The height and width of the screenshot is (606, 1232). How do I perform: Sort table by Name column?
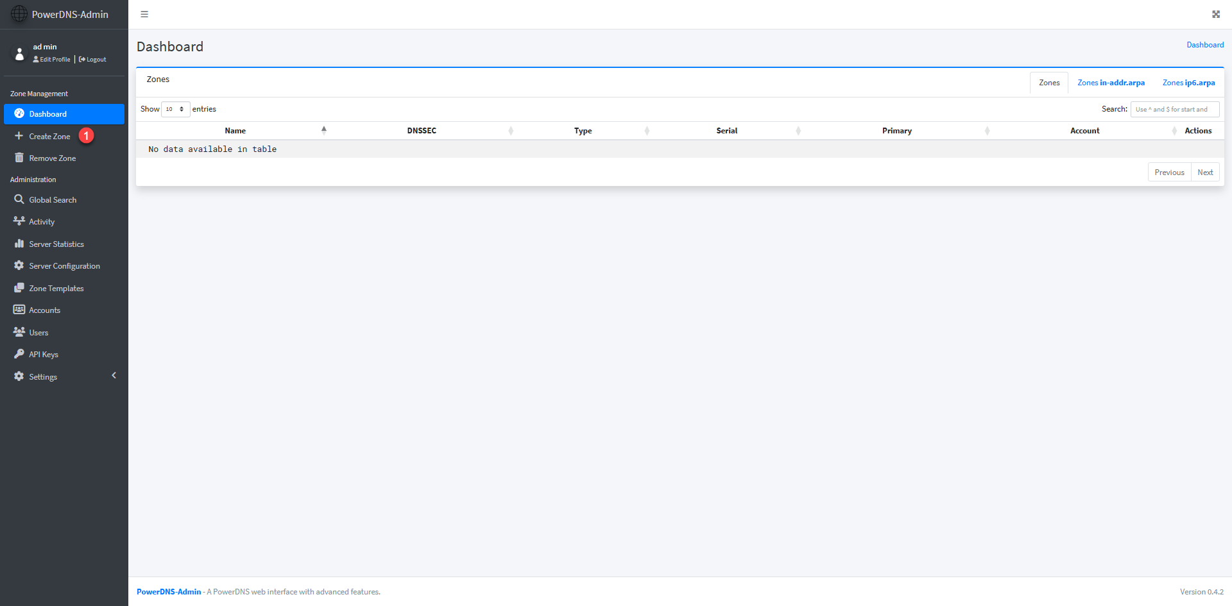235,131
